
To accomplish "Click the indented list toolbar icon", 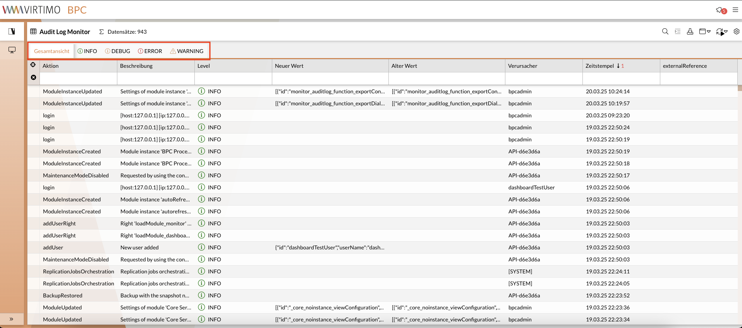I will (x=677, y=32).
